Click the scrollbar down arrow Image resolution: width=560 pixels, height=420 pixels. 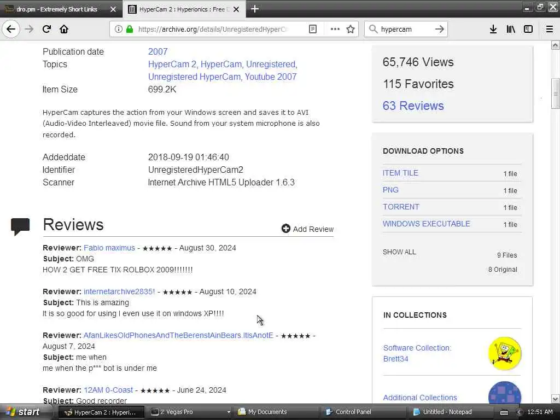pos(555,399)
